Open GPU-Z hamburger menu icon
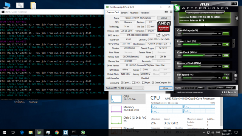The width and height of the screenshot is (242, 136). point(171,12)
